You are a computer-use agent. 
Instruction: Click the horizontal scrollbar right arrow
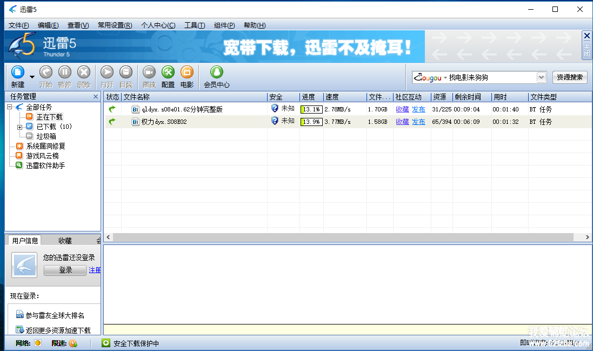587,237
